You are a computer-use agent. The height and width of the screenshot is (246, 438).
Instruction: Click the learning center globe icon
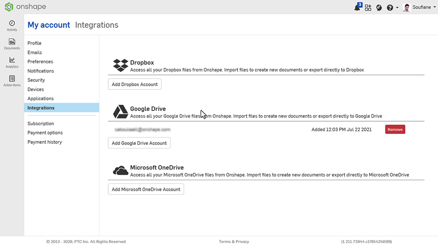coord(379,7)
